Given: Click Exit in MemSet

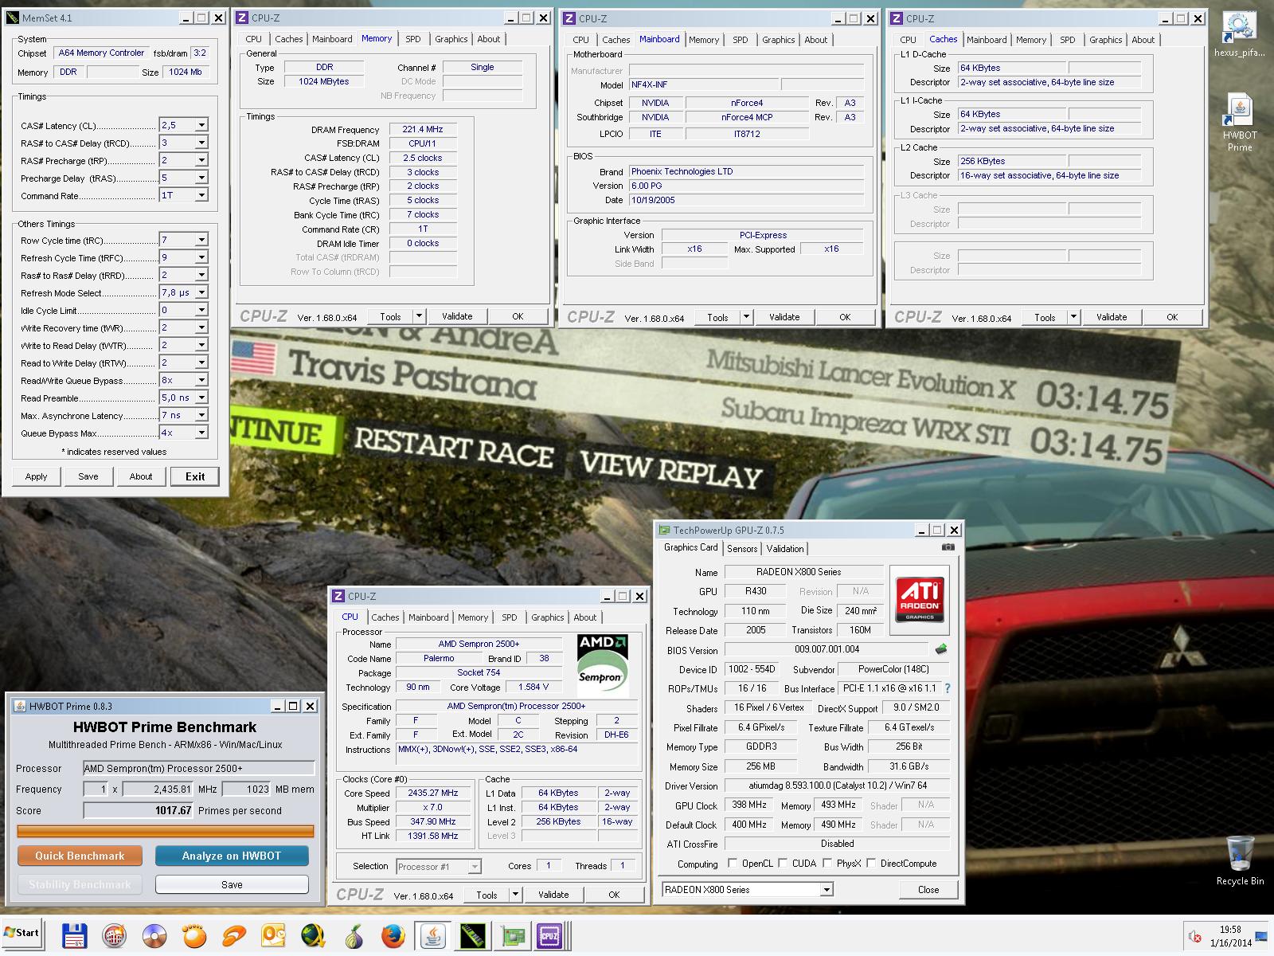Looking at the screenshot, I should click(x=195, y=476).
